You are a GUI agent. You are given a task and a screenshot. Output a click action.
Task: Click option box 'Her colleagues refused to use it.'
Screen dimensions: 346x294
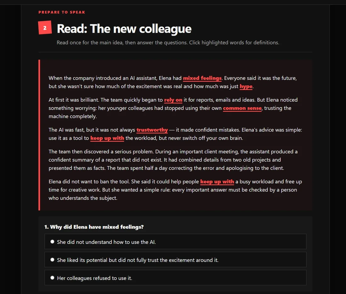click(x=176, y=278)
